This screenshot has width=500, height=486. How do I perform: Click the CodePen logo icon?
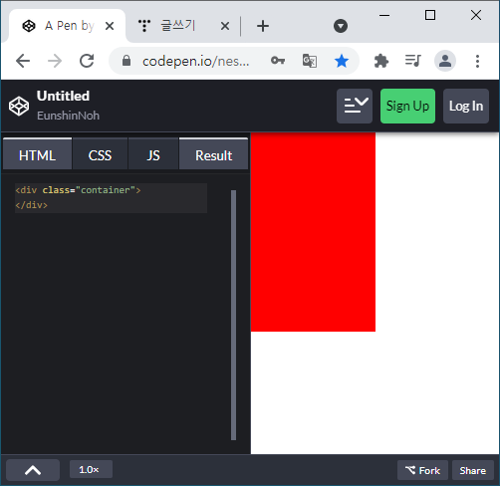coord(19,107)
